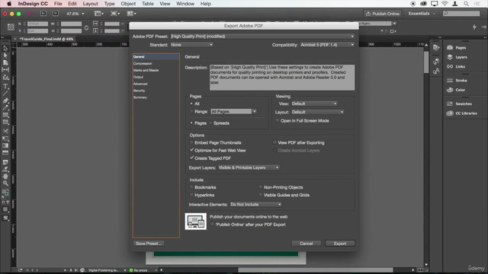Viewport: 488px width, 274px height.
Task: Select the Page tool
Action: coord(5,62)
